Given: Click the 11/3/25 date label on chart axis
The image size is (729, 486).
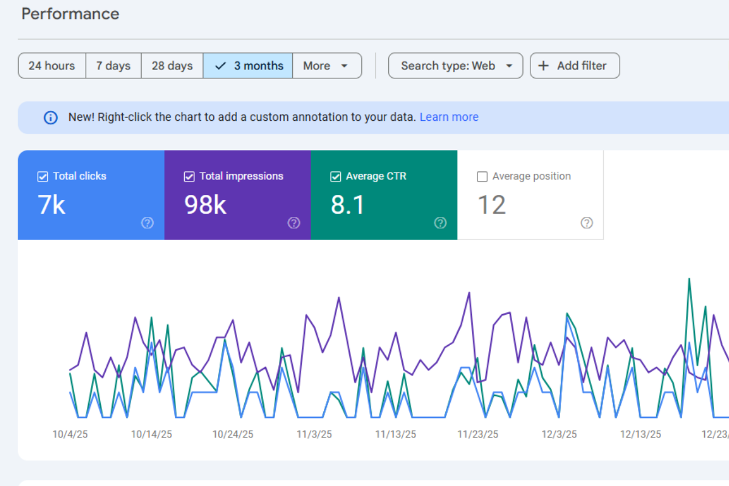Looking at the screenshot, I should pos(314,434).
